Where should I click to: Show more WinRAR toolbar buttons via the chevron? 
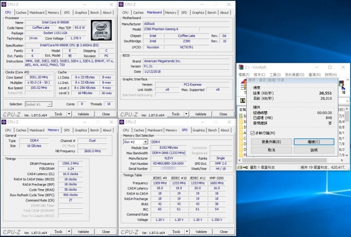pos(348,79)
